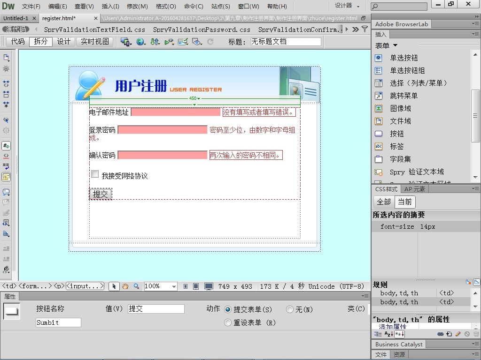The width and height of the screenshot is (481, 360).
Task: Open the Site (站点) menu
Action: coord(221,6)
